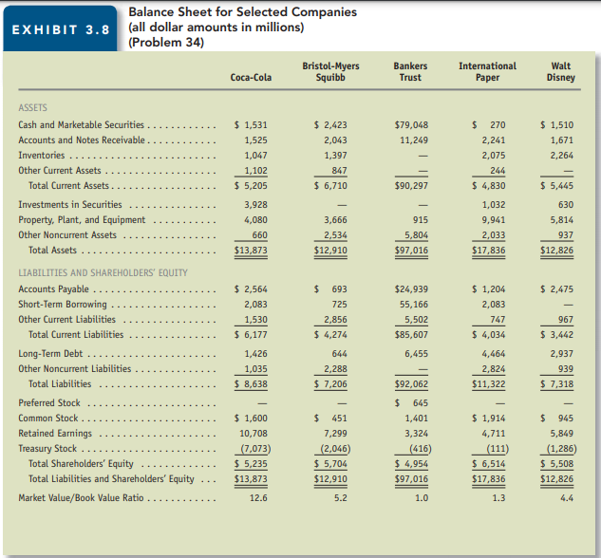Click the International Paper column header

pos(487,71)
